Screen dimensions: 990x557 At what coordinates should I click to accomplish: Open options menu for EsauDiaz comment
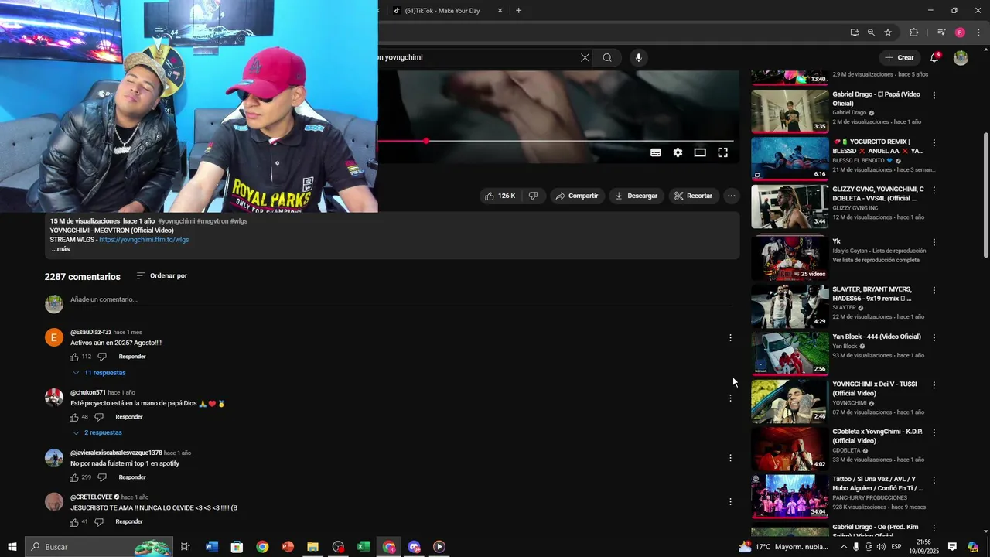point(730,338)
